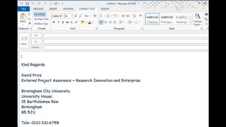Toggle Subscript formatting
This screenshot has height=127, width=226.
coord(72,22)
